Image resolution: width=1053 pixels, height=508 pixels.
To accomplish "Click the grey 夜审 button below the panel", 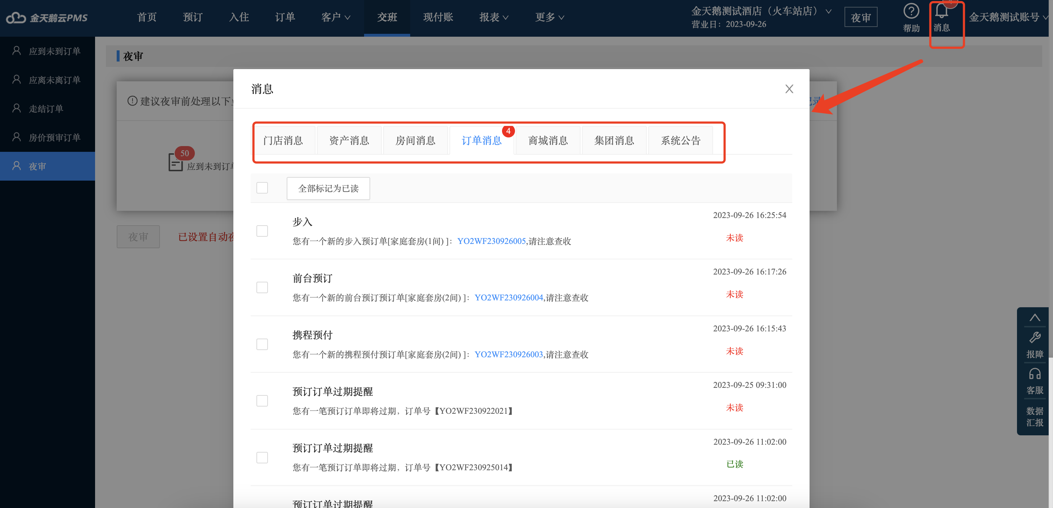I will (x=138, y=237).
